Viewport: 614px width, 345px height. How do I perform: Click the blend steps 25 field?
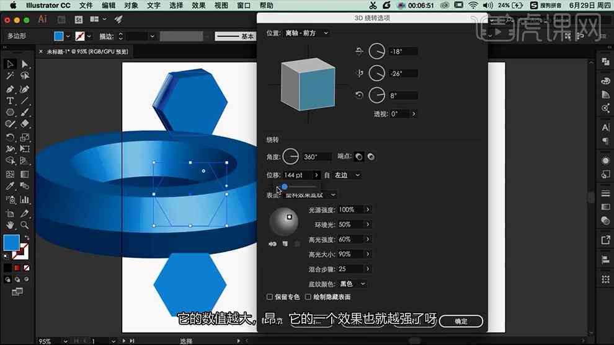pyautogui.click(x=351, y=269)
